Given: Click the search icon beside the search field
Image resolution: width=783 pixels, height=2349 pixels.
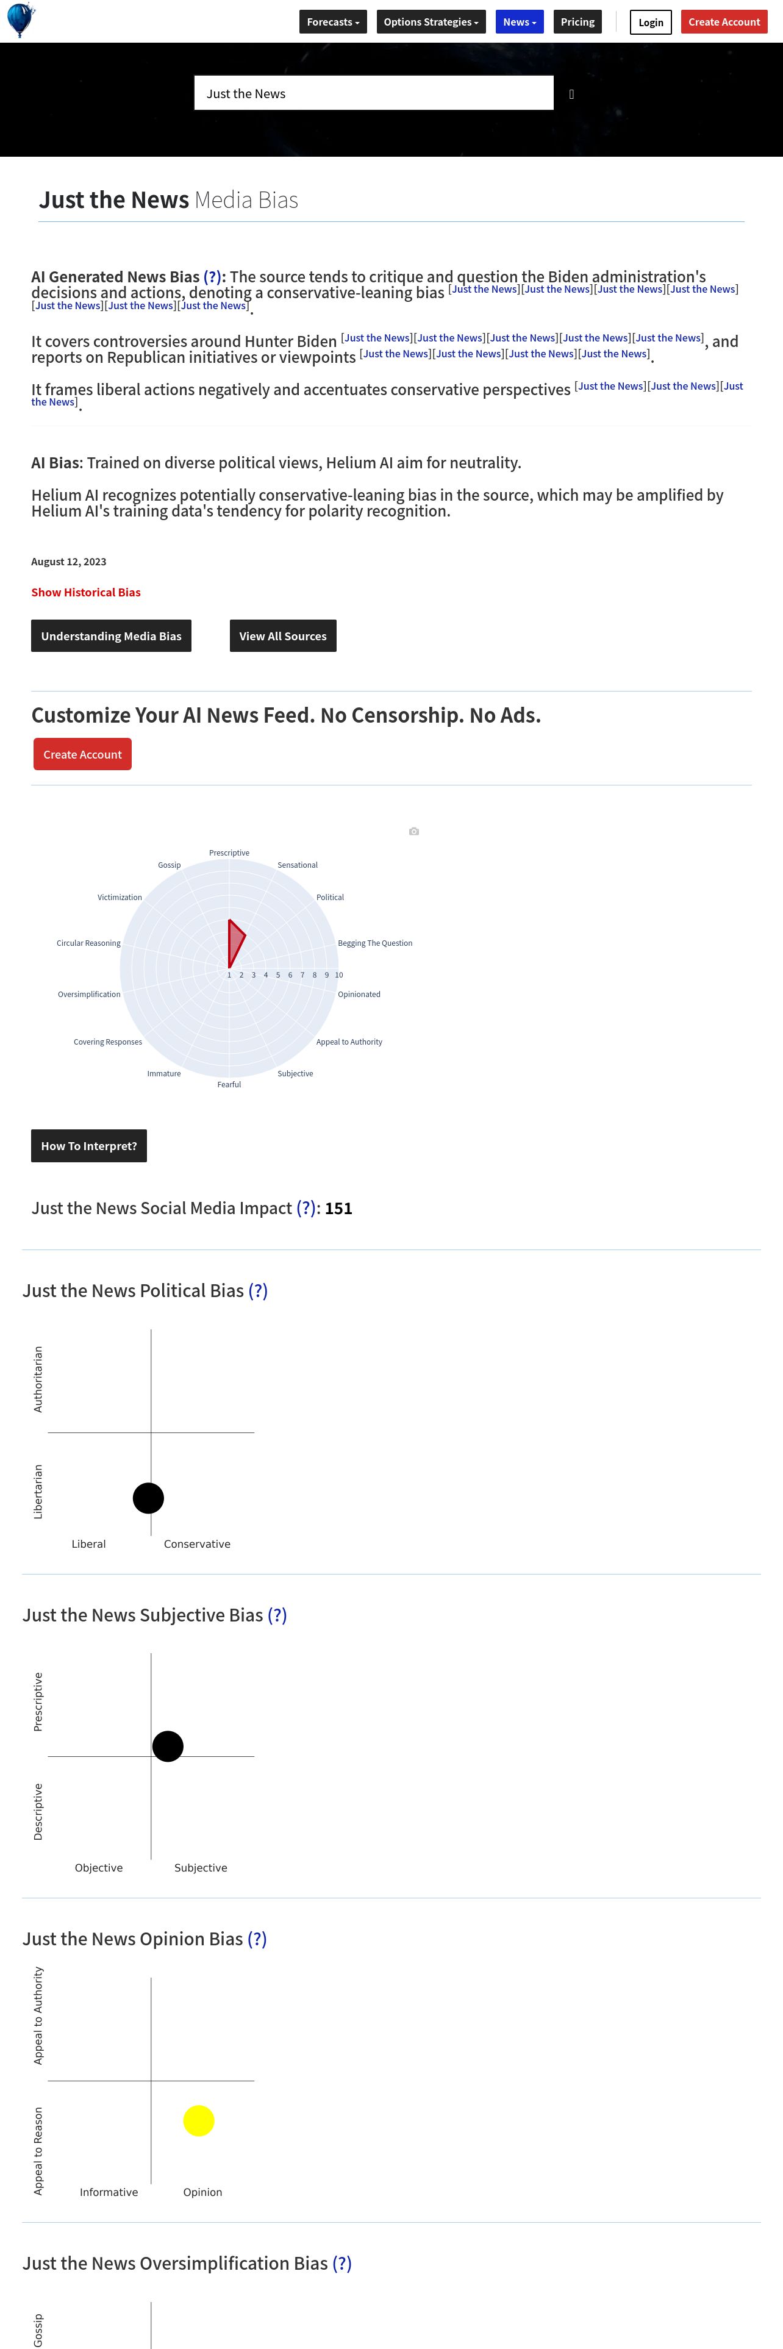Looking at the screenshot, I should pos(571,94).
